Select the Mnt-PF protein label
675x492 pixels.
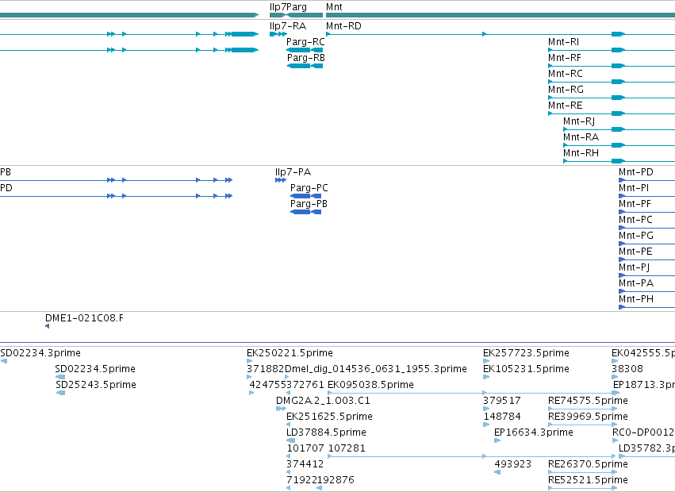(x=635, y=204)
